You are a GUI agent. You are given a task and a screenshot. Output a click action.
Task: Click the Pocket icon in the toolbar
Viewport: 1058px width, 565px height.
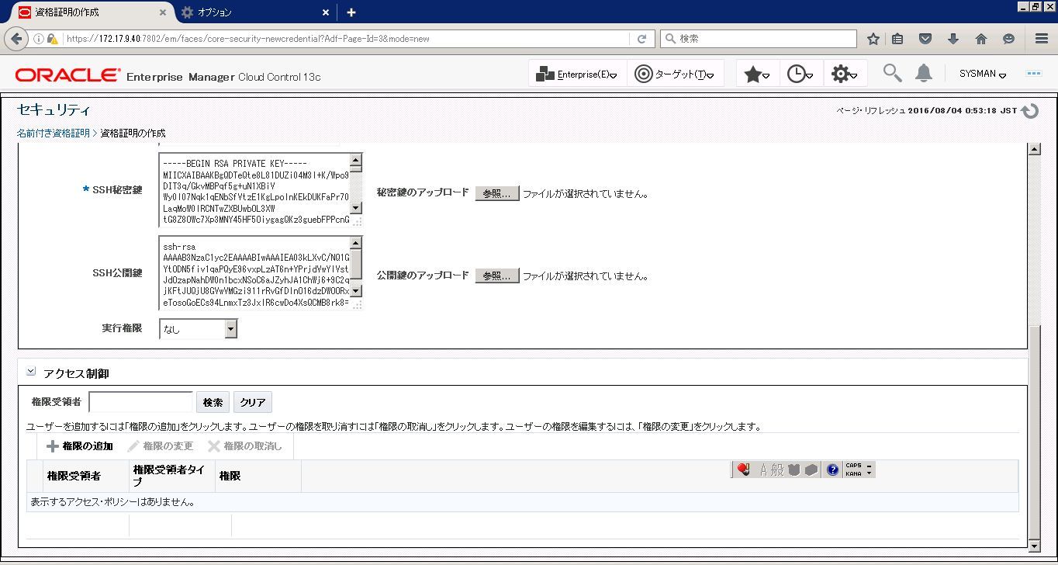925,38
